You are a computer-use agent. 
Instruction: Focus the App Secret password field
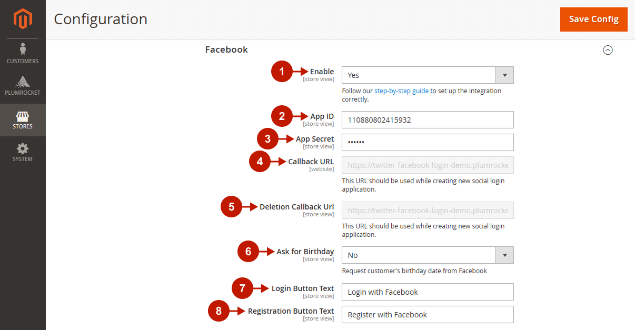(x=428, y=143)
